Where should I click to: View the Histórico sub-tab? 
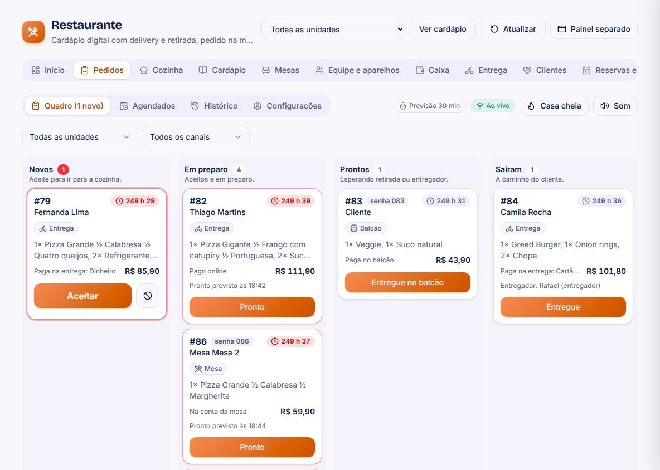[x=214, y=106]
